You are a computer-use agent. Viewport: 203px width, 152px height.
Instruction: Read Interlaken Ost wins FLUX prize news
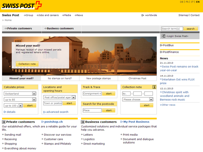(177, 81)
